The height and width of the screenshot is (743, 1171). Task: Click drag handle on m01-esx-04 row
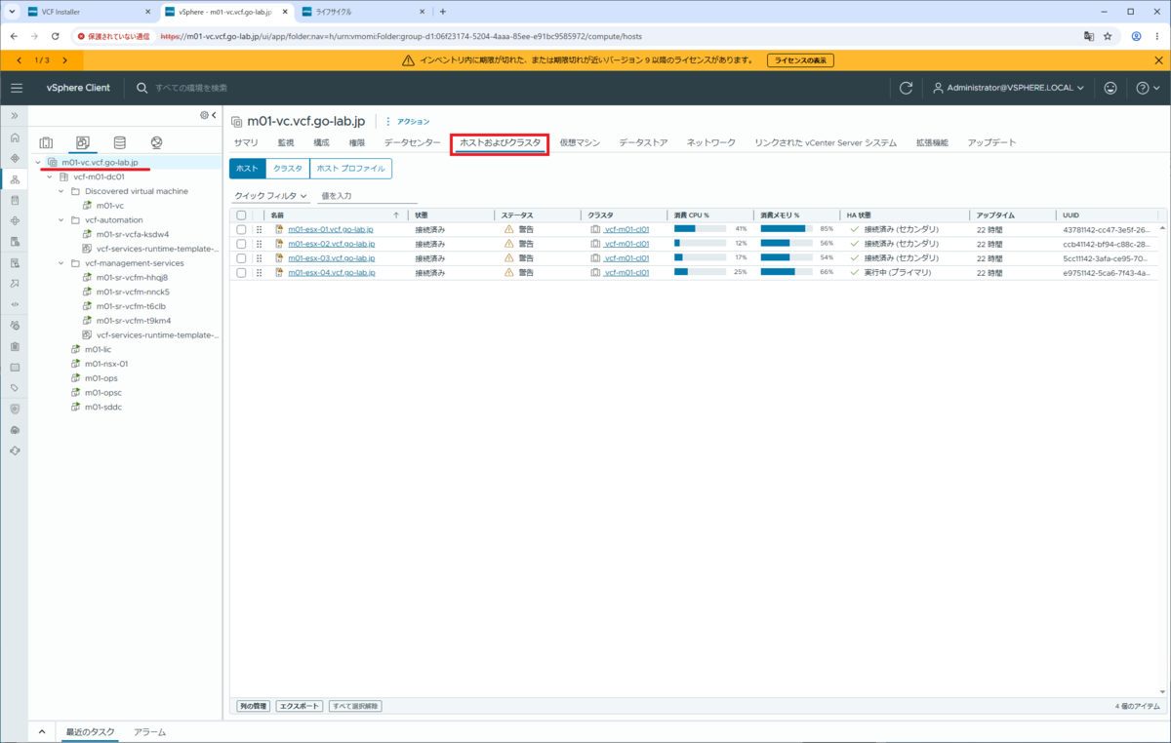[x=260, y=273]
